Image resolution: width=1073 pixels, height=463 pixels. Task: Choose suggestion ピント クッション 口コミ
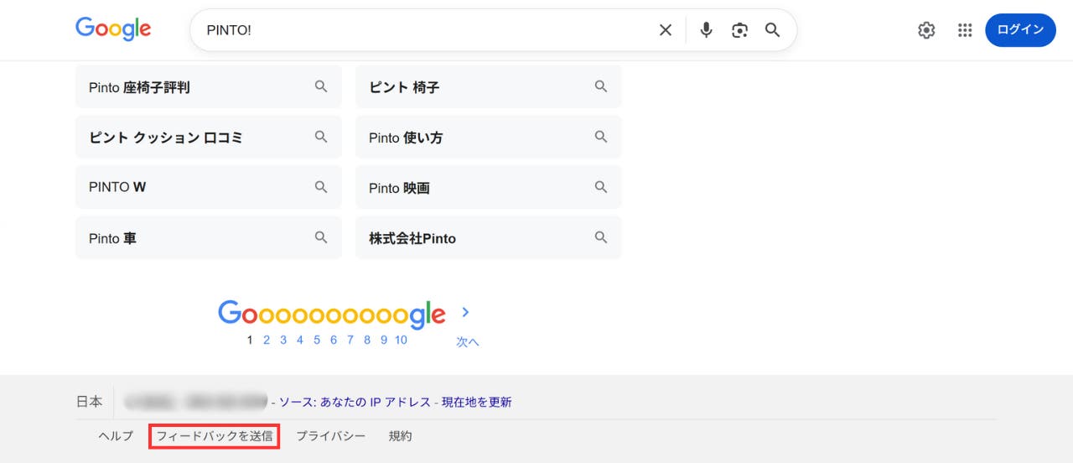pyautogui.click(x=208, y=138)
